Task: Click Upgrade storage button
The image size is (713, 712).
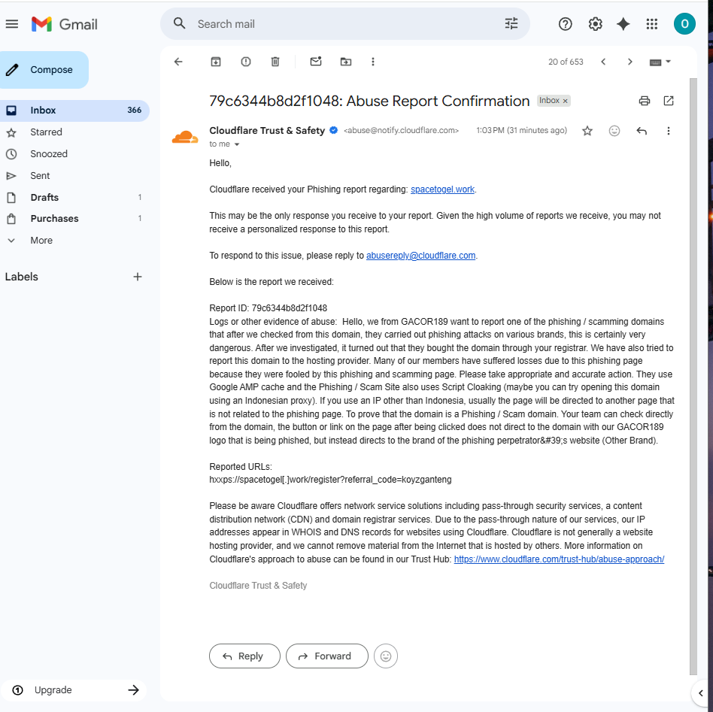Action: click(x=74, y=690)
